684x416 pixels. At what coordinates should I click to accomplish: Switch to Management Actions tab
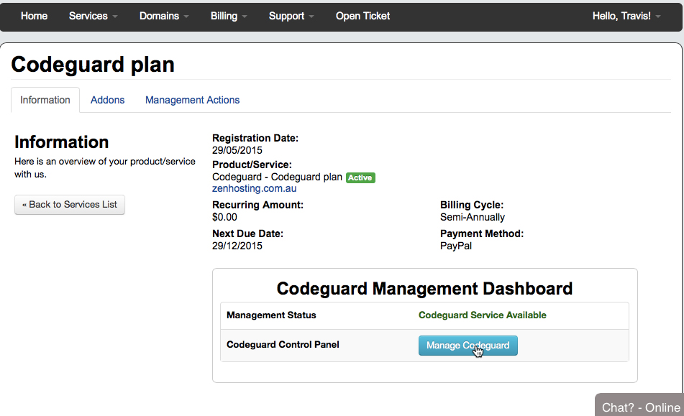click(192, 100)
